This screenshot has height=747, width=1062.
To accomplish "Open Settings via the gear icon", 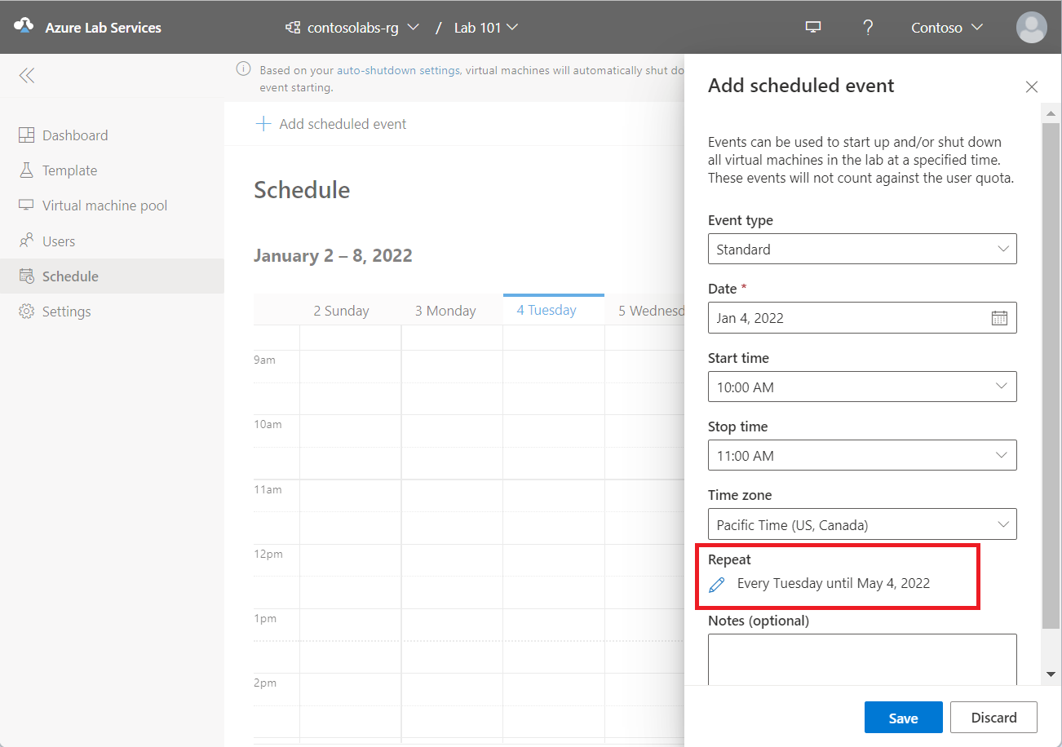I will (x=25, y=311).
